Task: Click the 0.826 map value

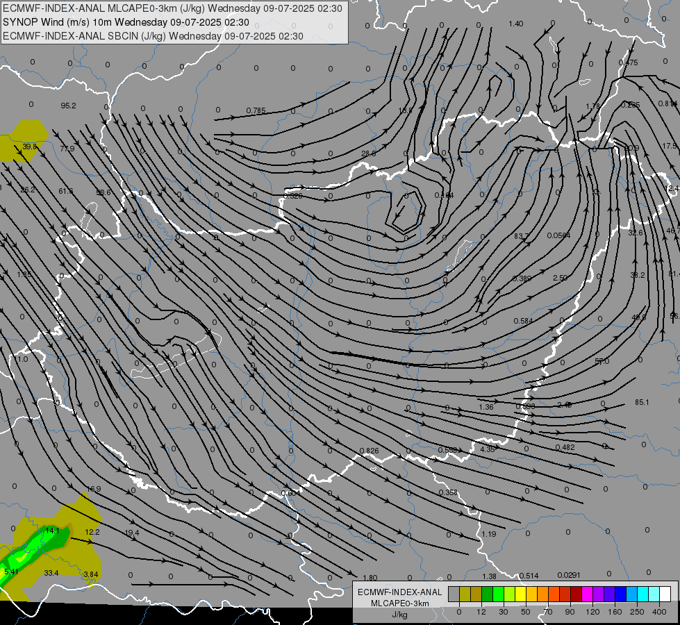Action: pyautogui.click(x=369, y=451)
